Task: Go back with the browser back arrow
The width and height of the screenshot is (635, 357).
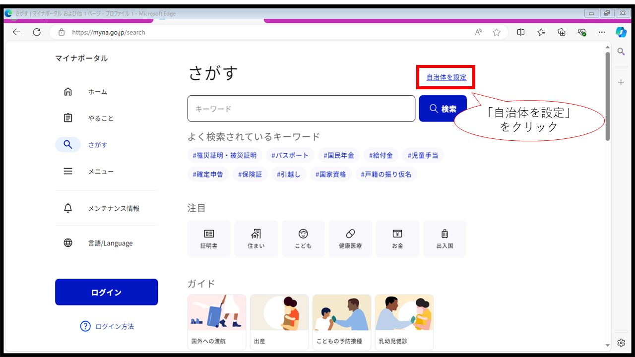Action: [x=16, y=32]
